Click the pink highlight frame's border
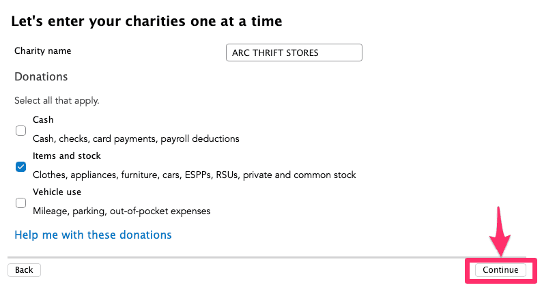This screenshot has height=296, width=542. pos(468,270)
